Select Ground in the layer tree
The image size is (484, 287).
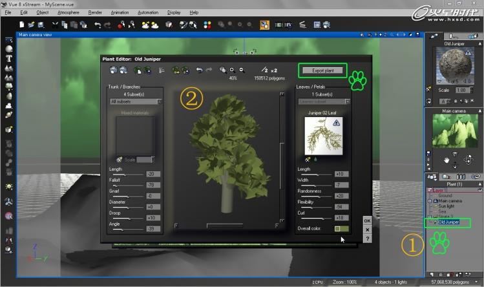[x=445, y=196]
